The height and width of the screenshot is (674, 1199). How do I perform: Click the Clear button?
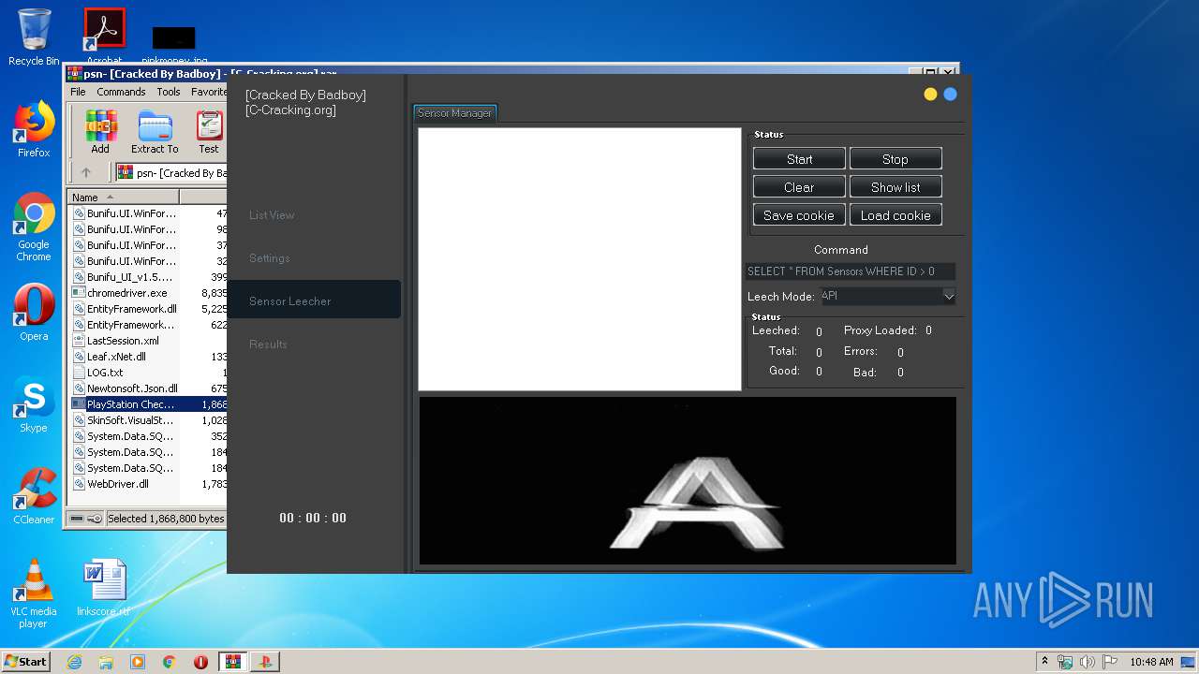[x=799, y=187]
